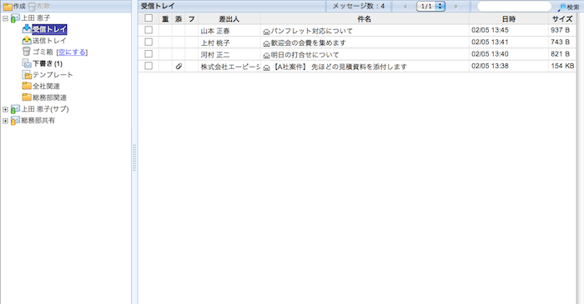Screen dimensions: 584x304
Task: Sort by the サイズ column header
Action: click(x=562, y=18)
